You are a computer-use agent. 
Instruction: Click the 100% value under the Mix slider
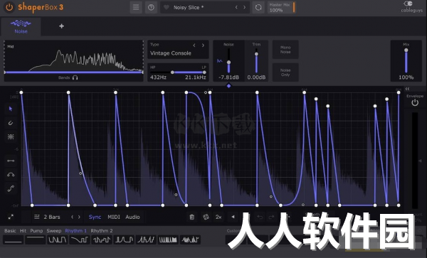(406, 77)
